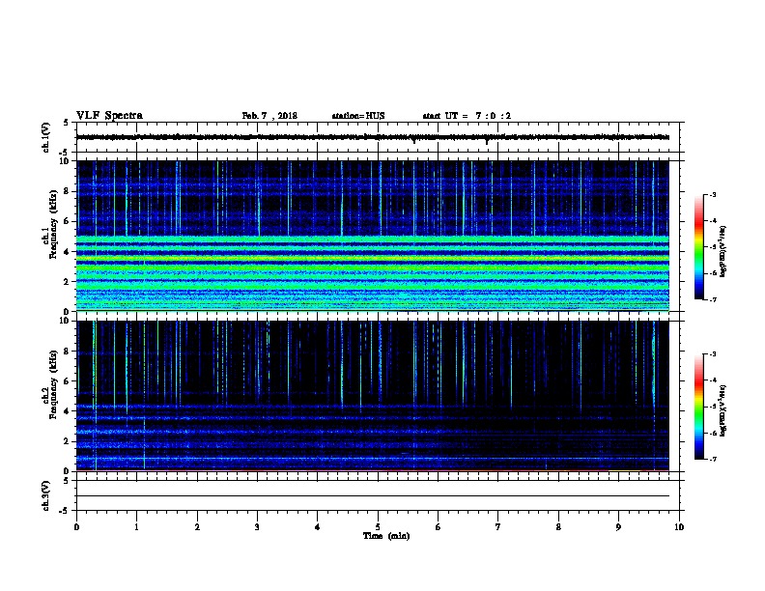Click the "8" kHz tick of ch.1 spectrogram
Screen dimensions: 765x591
(x=67, y=191)
